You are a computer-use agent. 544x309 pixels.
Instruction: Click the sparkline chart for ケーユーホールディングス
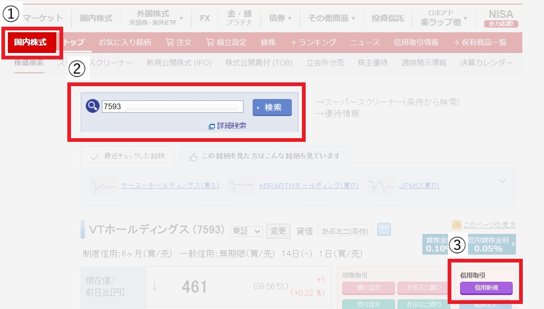(103, 185)
